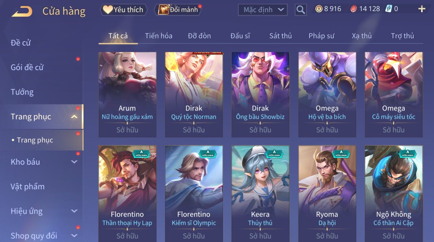Screen dimensions: 434x242
Task: Click the blue voucher currency icon
Action: tap(388, 9)
